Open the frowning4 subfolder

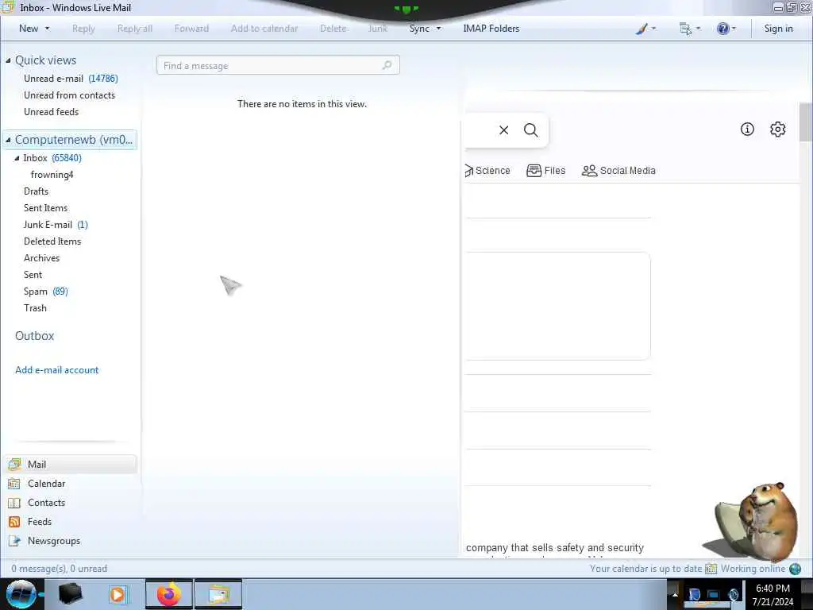pos(52,174)
